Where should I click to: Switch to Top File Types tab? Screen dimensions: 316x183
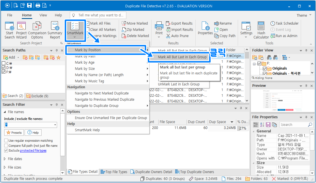coord(114,172)
